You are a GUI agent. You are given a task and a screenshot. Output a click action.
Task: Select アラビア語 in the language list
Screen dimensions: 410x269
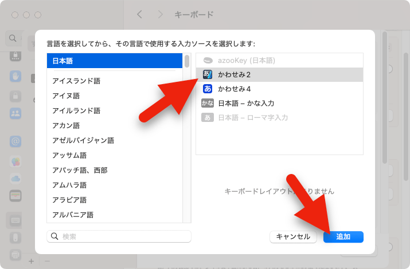tap(115, 200)
